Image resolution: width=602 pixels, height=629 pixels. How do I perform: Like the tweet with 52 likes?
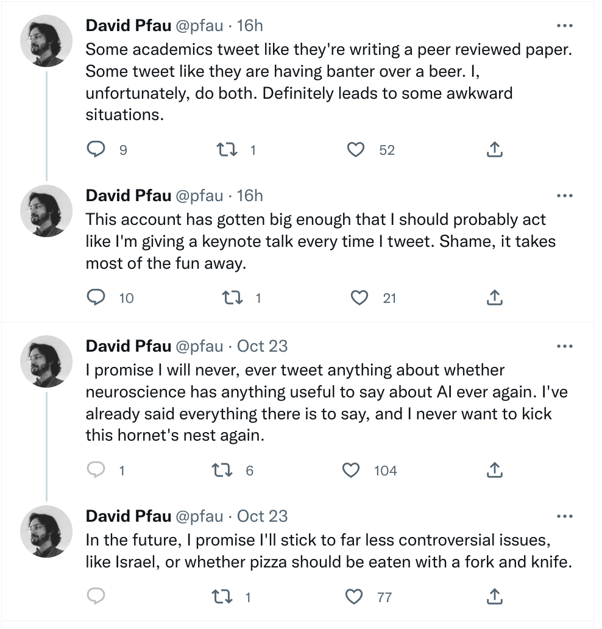click(x=355, y=149)
